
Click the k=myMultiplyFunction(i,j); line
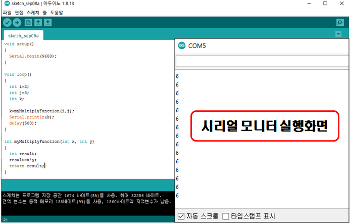[41, 111]
